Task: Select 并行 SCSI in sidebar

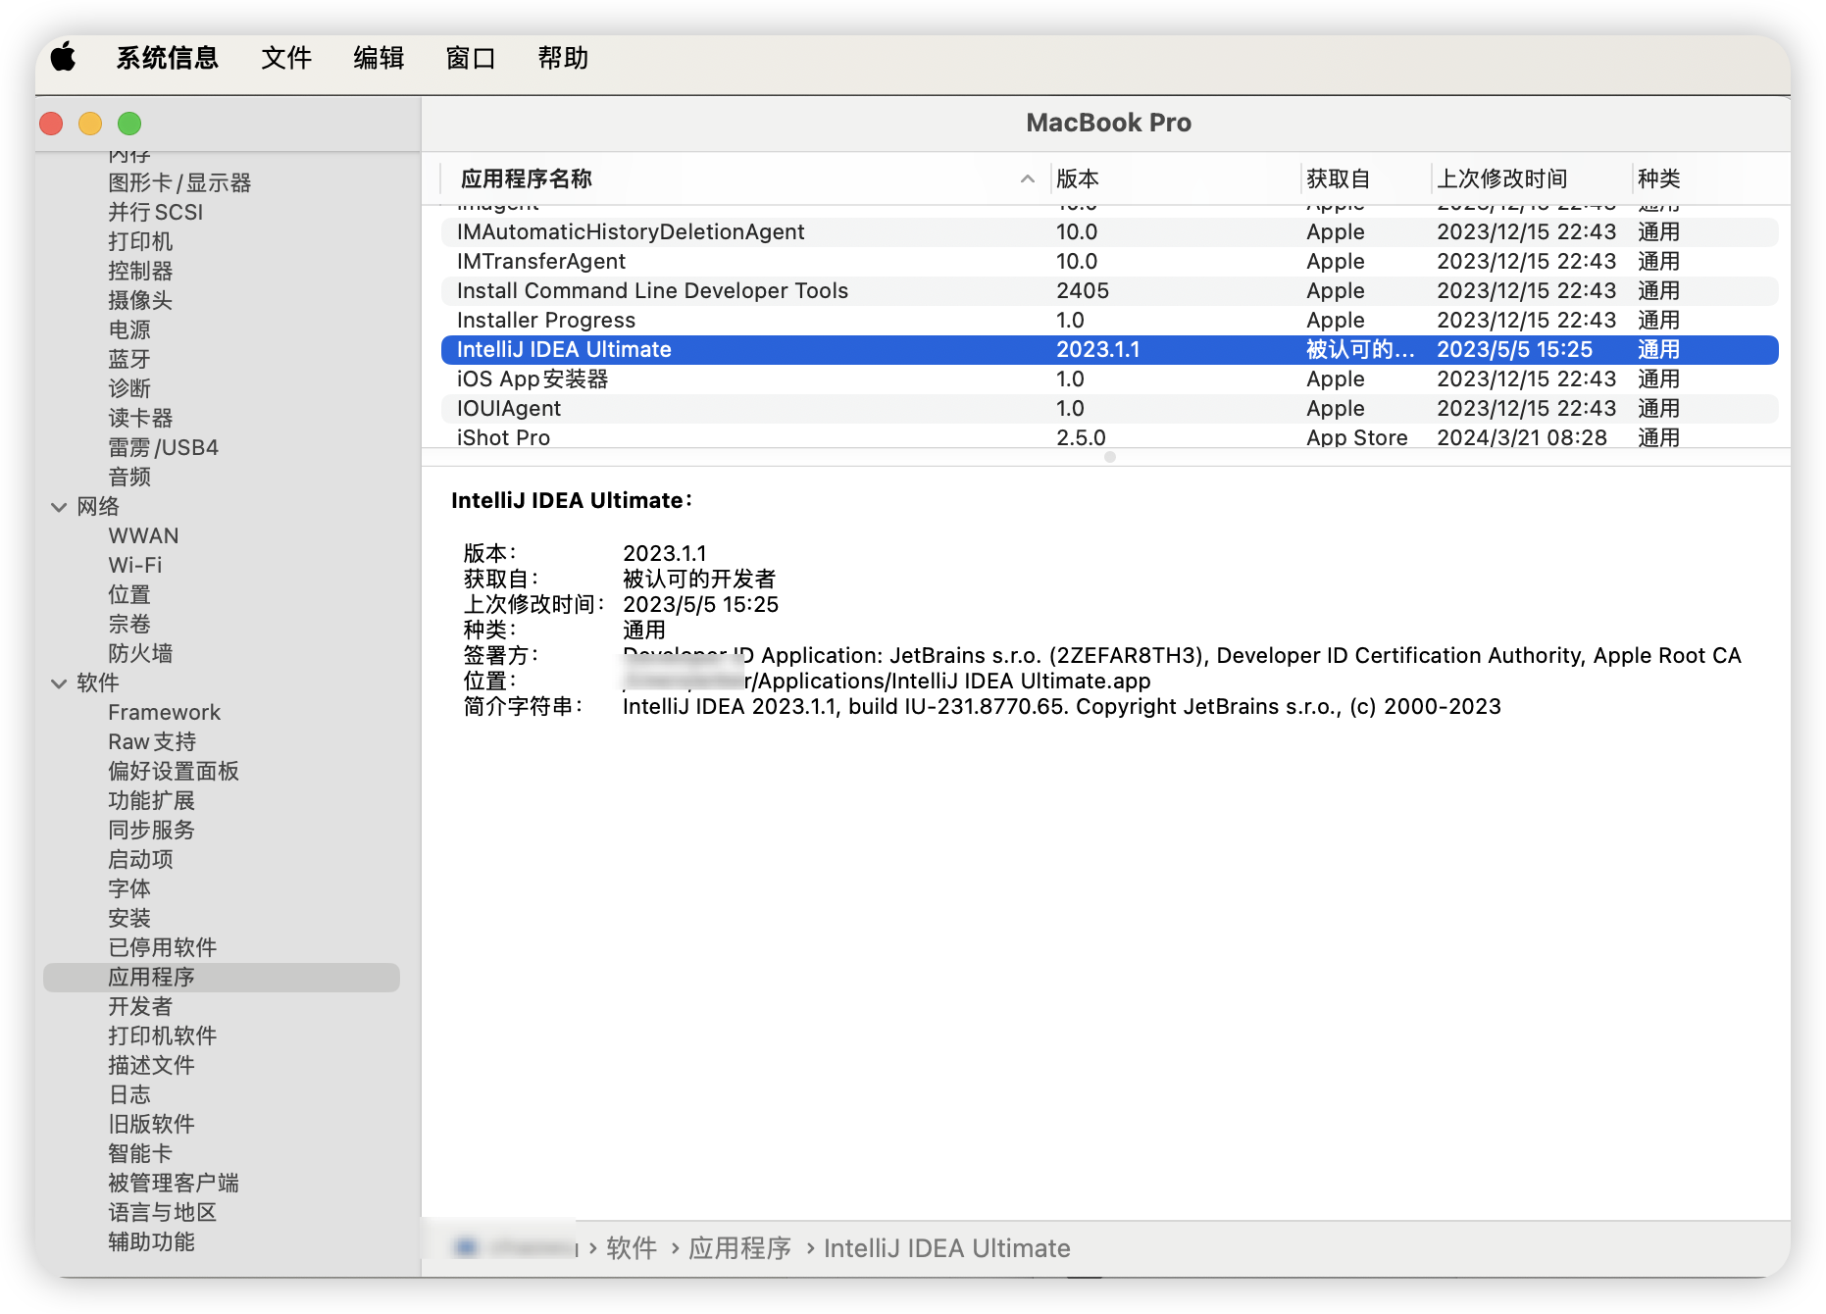Action: click(x=155, y=213)
